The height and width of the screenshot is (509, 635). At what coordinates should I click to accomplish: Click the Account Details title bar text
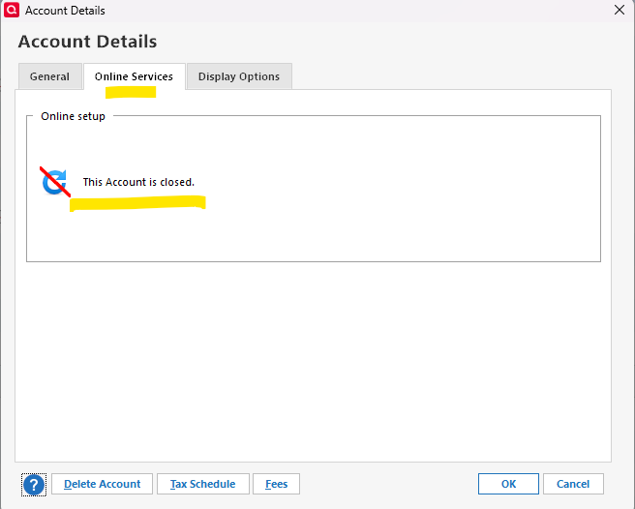pyautogui.click(x=65, y=10)
